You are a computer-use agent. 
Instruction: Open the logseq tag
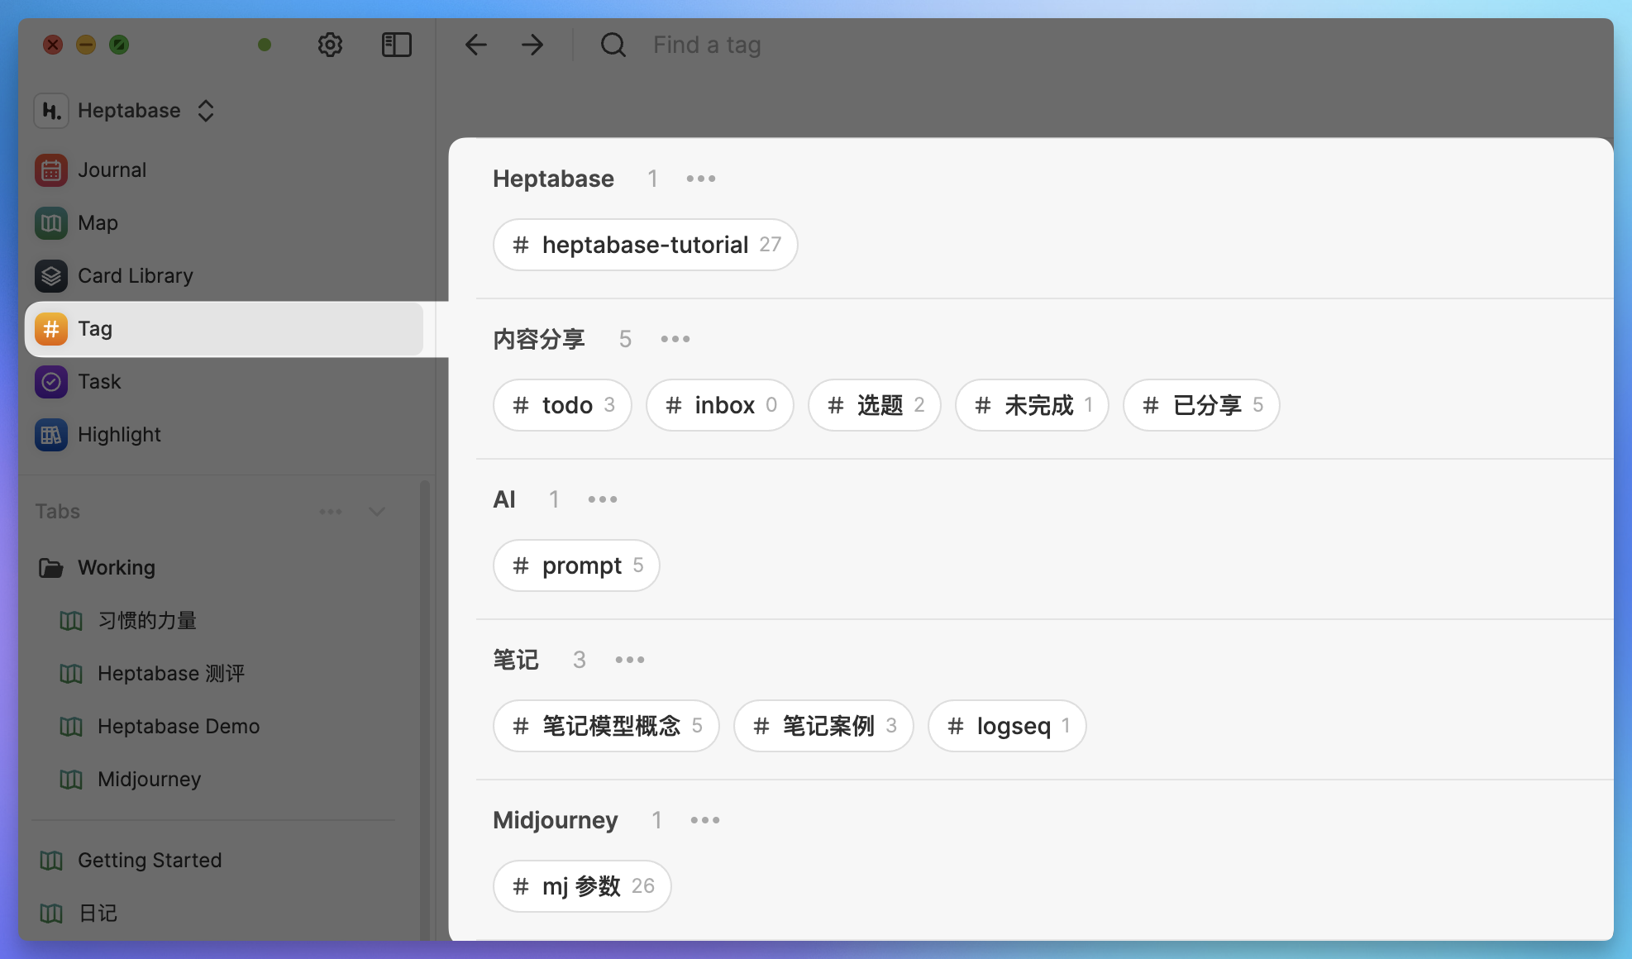click(1007, 726)
